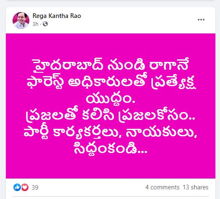
Task: Open the three-dot post options menu
Action: tap(201, 20)
